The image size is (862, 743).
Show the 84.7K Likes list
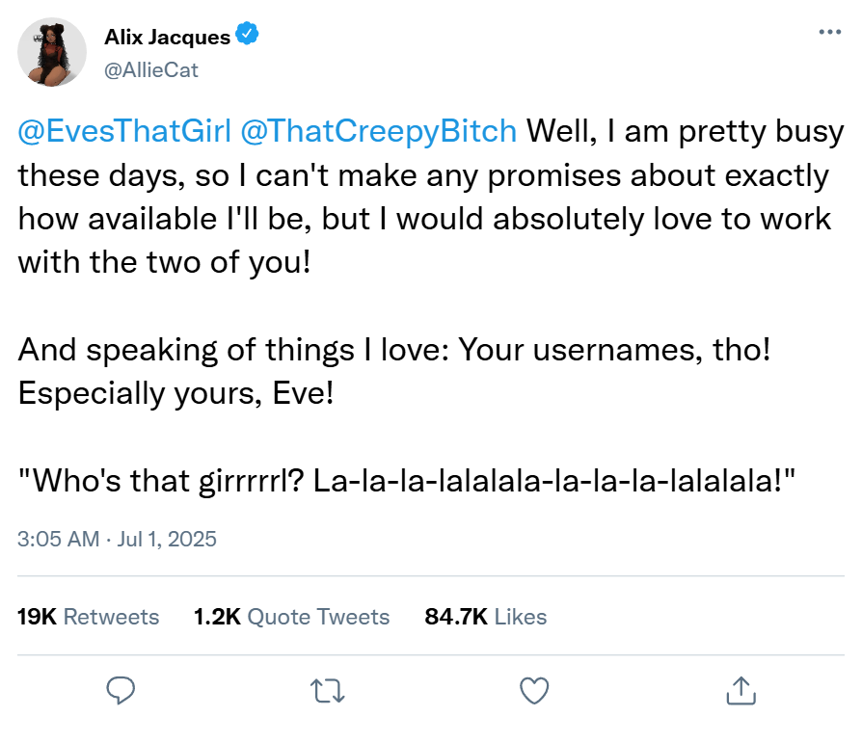click(x=485, y=617)
